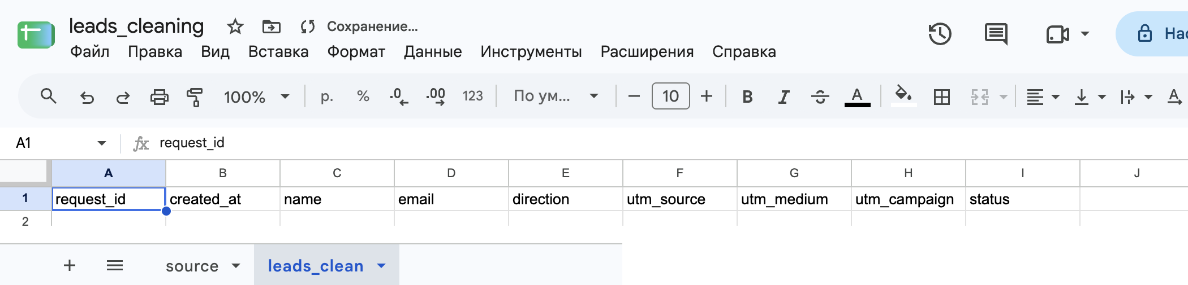
Task: Open the comments panel icon
Action: coord(996,34)
